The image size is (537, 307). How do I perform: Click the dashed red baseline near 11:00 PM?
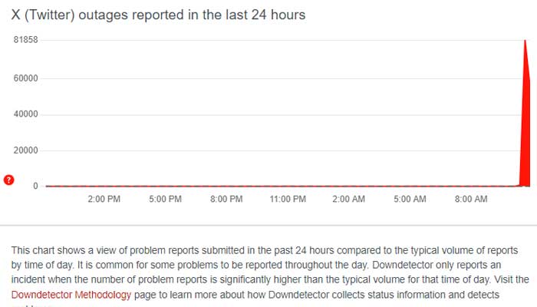coord(287,186)
